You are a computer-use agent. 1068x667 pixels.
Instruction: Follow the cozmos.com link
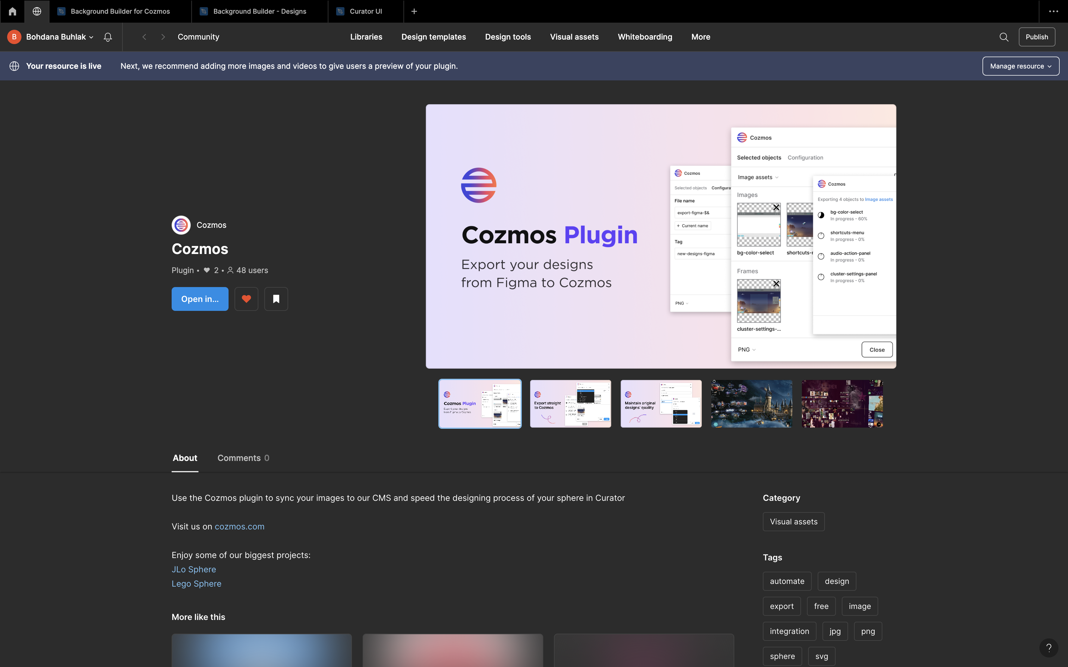tap(239, 526)
